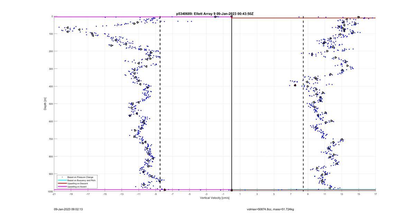Click the x-axis tick label "-7"
This screenshot has height=215, width=415.
coord(173,194)
